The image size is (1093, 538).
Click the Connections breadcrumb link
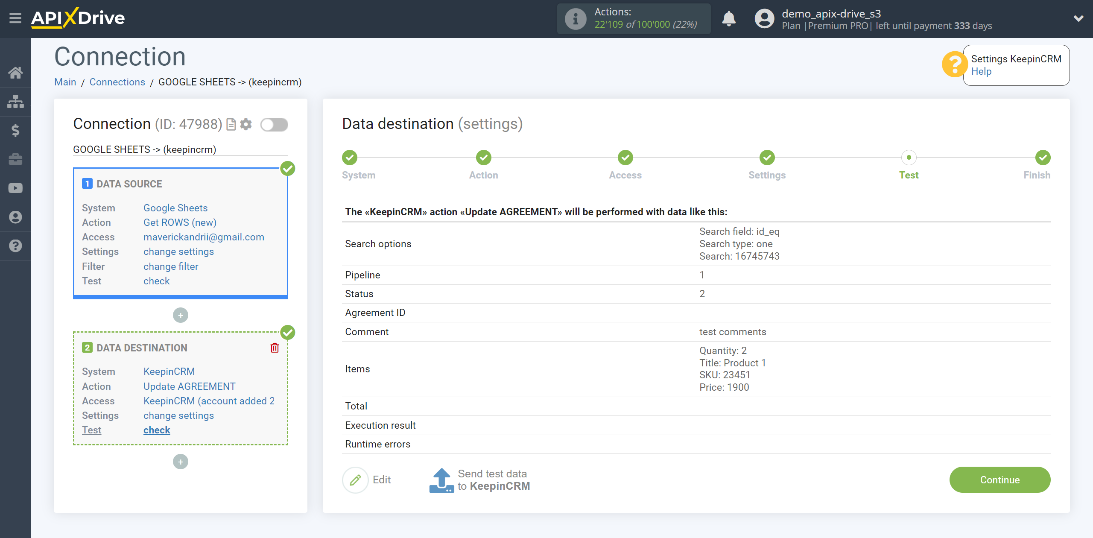[x=117, y=82]
